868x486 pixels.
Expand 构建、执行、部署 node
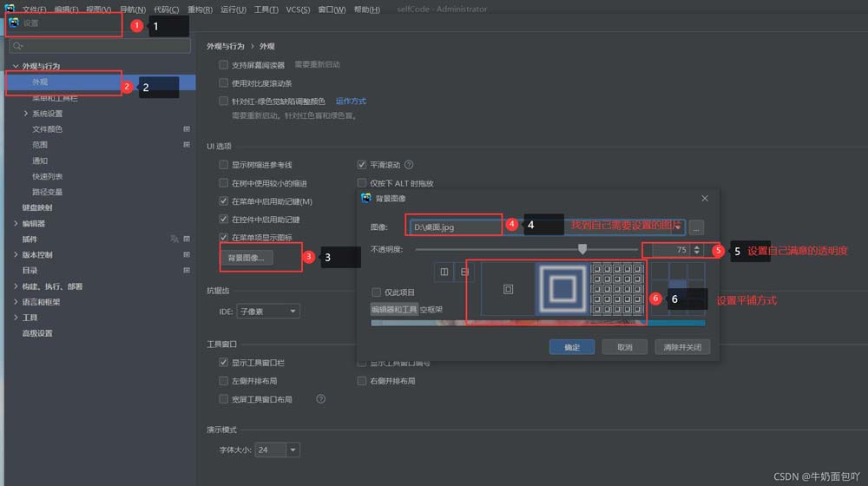16,286
